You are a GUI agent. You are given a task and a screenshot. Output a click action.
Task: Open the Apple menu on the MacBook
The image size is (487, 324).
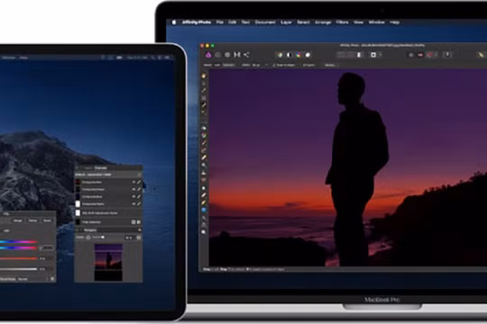click(174, 22)
